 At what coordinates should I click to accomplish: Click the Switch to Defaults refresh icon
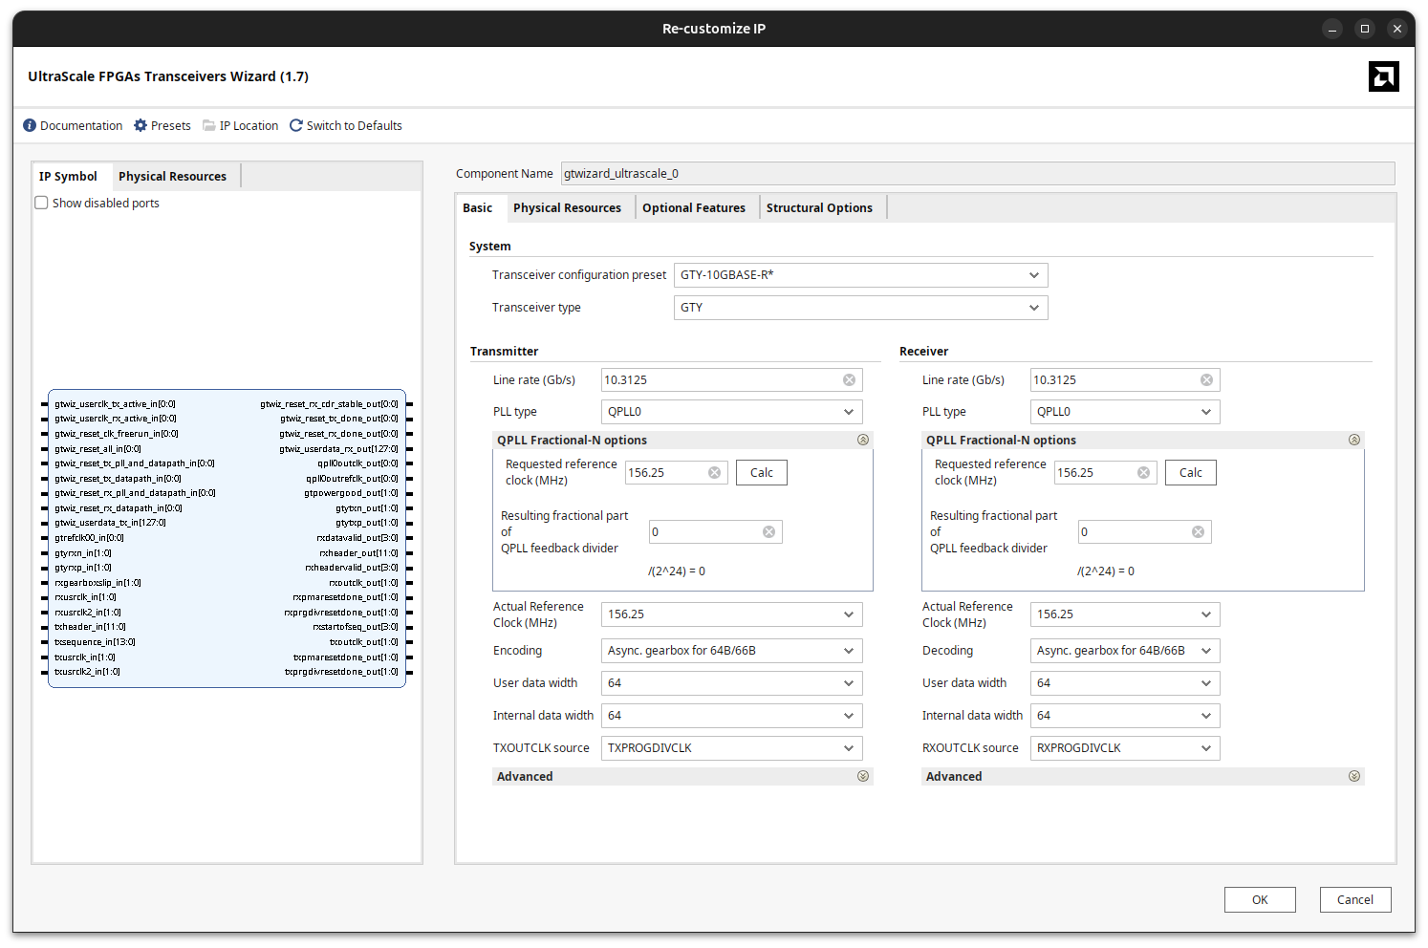coord(295,125)
